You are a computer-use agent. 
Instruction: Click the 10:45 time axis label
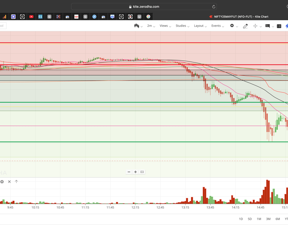tap(60, 207)
